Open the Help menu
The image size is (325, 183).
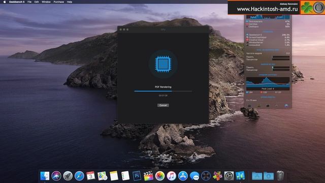pos(70,2)
